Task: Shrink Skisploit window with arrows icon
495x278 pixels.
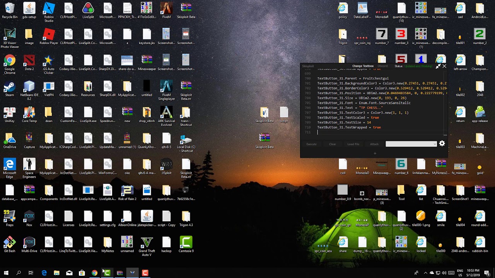Action: coord(438,66)
